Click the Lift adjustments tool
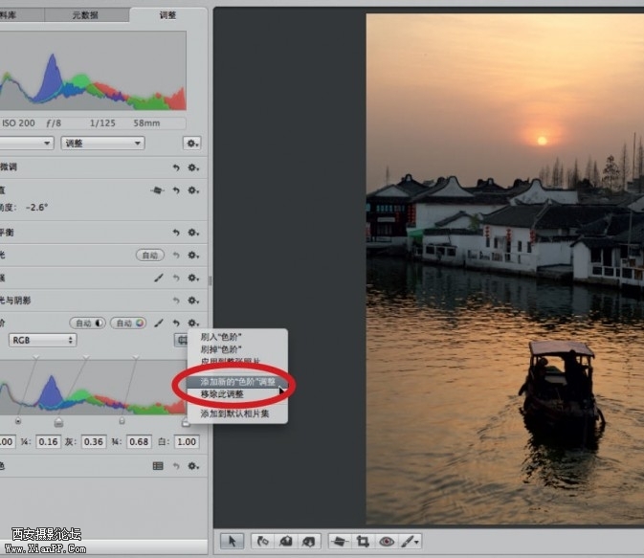Screen dimensions: 644x558 click(x=286, y=541)
